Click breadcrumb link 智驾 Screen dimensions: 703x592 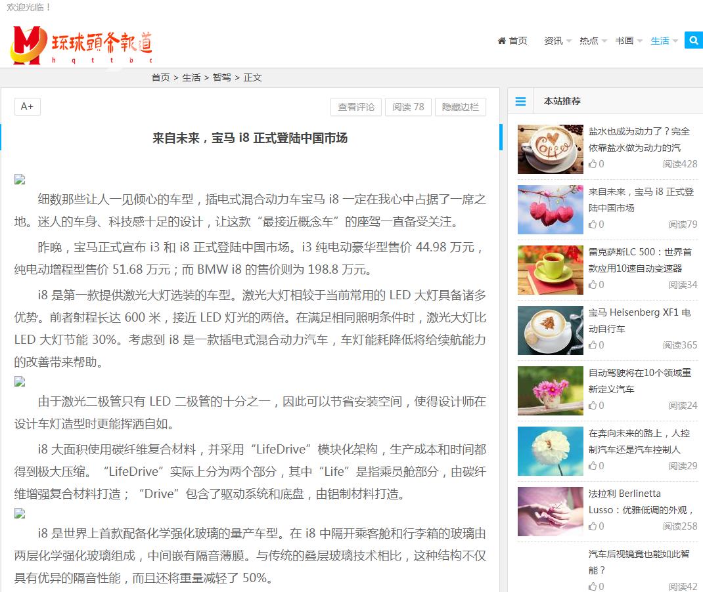222,77
